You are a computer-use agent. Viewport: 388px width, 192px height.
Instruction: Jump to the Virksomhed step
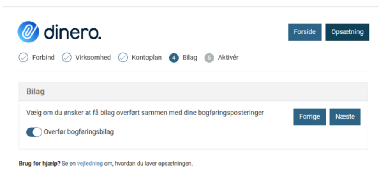pos(93,58)
